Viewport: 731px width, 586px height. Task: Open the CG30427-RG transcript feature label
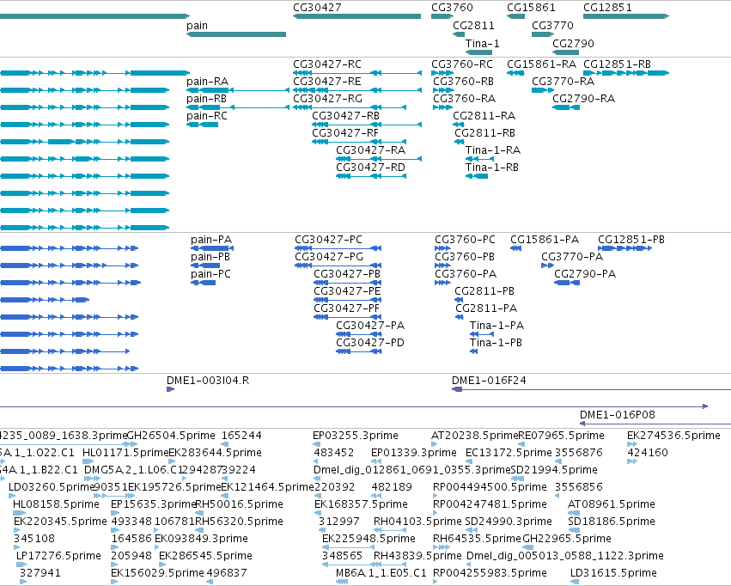click(327, 98)
